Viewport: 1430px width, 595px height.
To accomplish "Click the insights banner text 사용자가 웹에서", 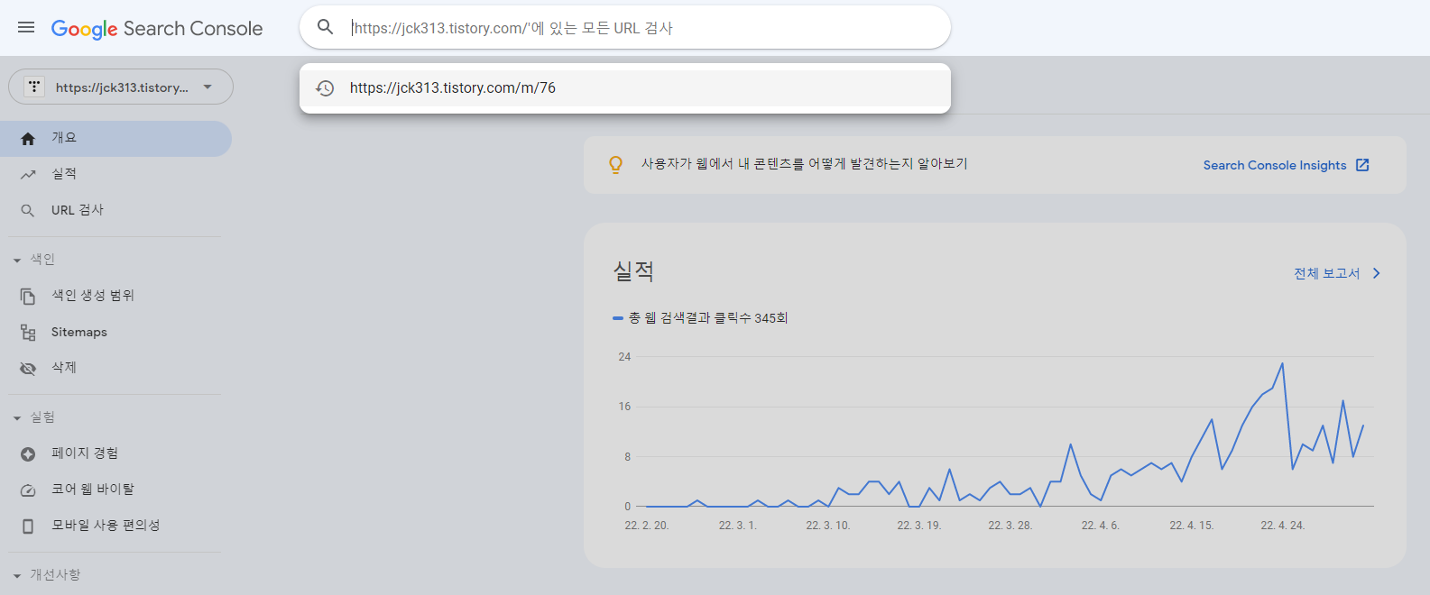I will 805,164.
